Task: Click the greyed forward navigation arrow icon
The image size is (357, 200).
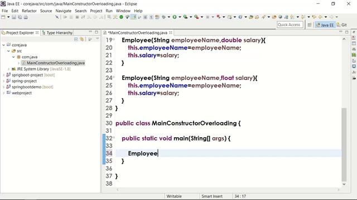Action: pos(331,17)
